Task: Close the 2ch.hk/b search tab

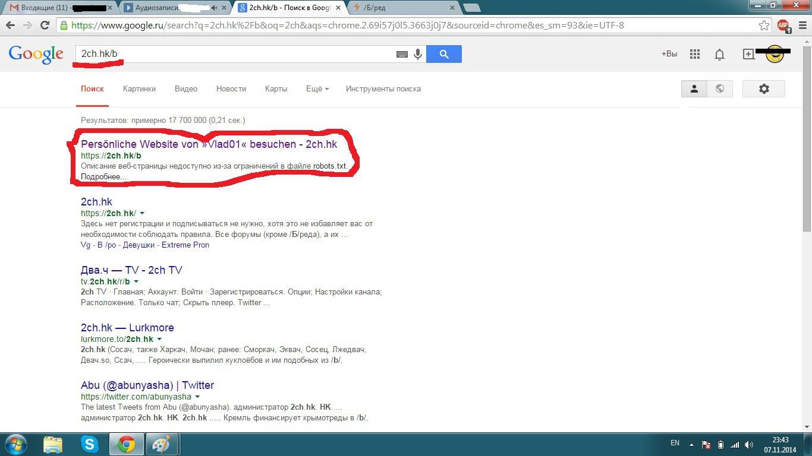Action: coord(338,8)
